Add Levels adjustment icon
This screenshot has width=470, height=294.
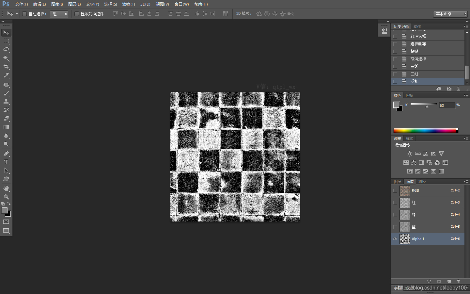418,154
